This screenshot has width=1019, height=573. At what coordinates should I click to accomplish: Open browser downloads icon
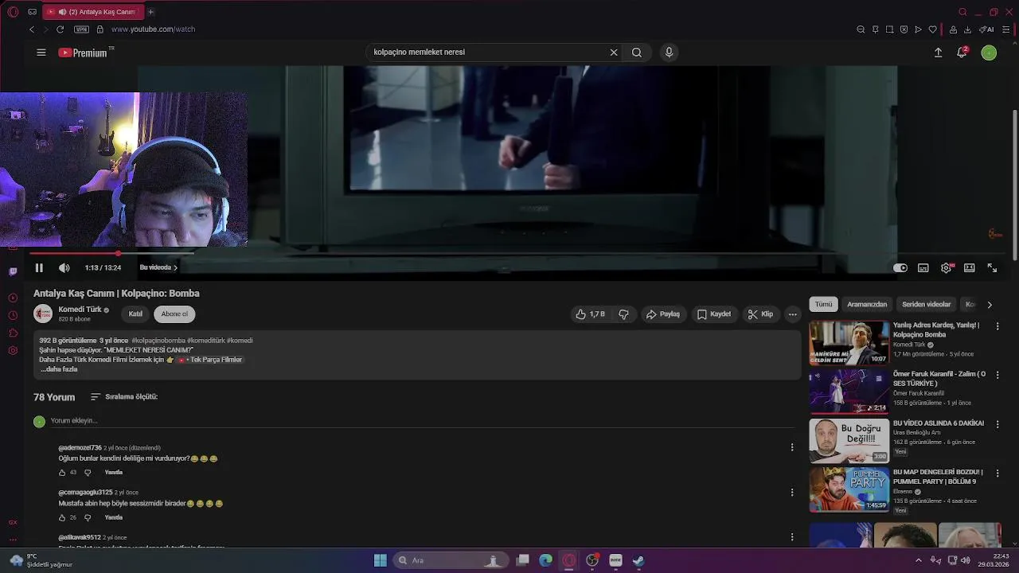[x=967, y=29]
